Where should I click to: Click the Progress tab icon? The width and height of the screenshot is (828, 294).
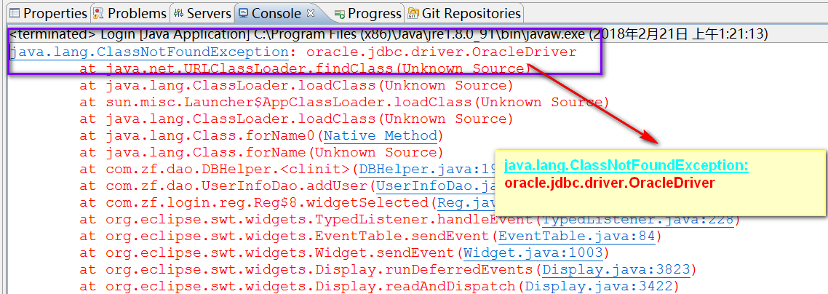click(341, 14)
